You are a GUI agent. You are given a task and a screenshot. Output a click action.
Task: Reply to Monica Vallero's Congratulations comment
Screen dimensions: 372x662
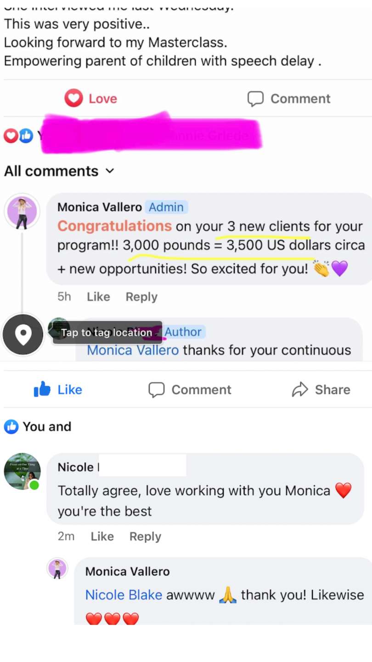click(x=141, y=297)
